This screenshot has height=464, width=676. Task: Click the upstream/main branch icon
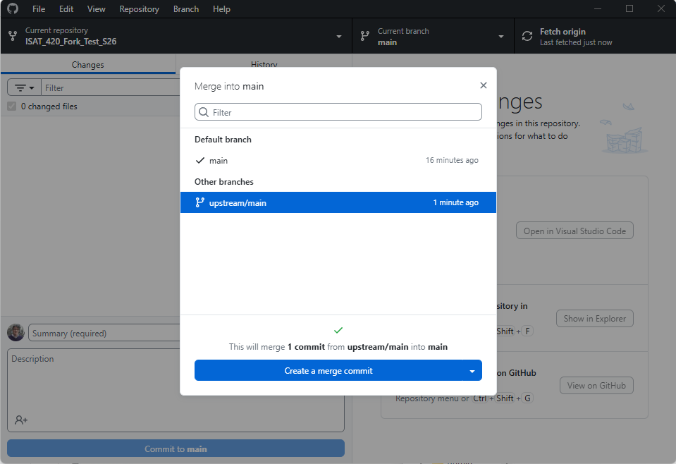point(199,202)
